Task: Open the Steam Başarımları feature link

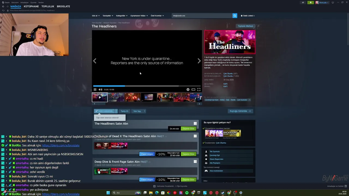Action: [216, 159]
